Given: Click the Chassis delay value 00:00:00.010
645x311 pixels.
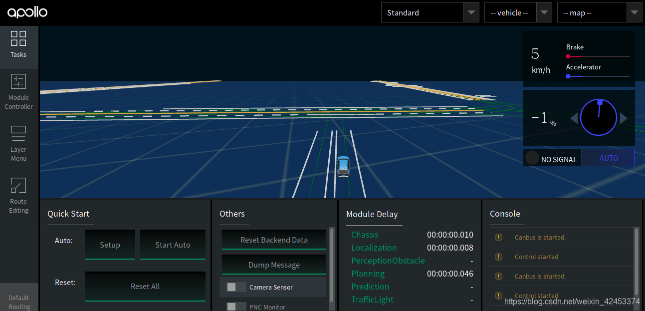Looking at the screenshot, I should [450, 235].
